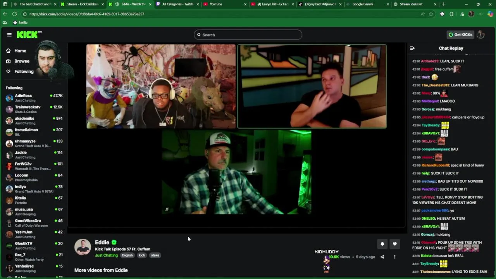Open the browser settings and more menu

click(480, 14)
